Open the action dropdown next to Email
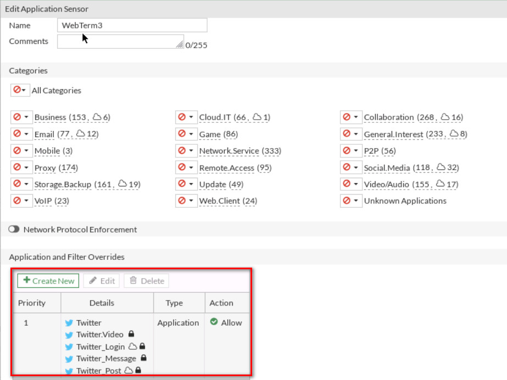The height and width of the screenshot is (380, 507). 26,134
